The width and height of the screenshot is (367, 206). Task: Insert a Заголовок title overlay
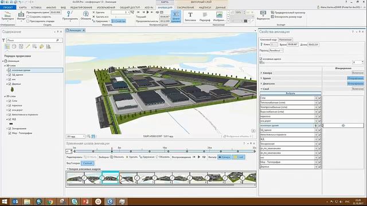[x=190, y=17]
